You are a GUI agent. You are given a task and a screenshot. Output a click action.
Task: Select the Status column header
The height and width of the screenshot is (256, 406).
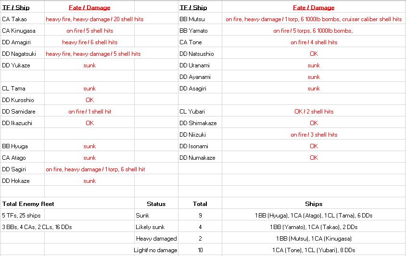156,204
